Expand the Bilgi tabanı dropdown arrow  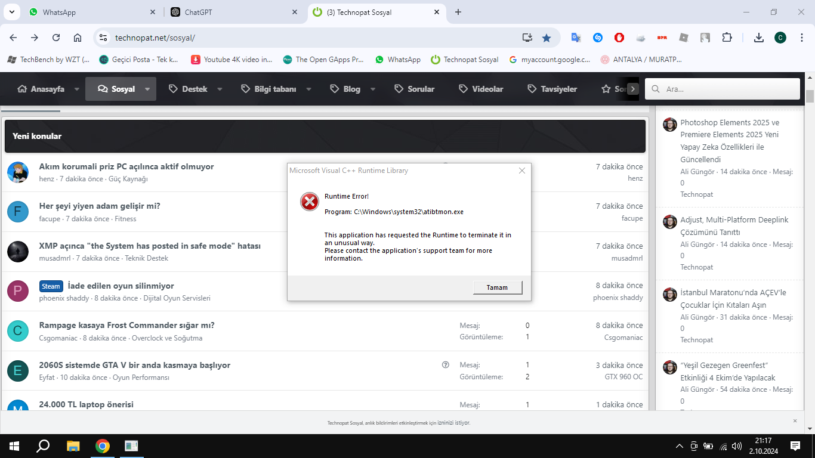[x=308, y=89]
